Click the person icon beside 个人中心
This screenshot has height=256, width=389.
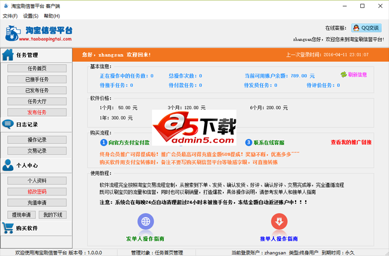click(x=8, y=165)
